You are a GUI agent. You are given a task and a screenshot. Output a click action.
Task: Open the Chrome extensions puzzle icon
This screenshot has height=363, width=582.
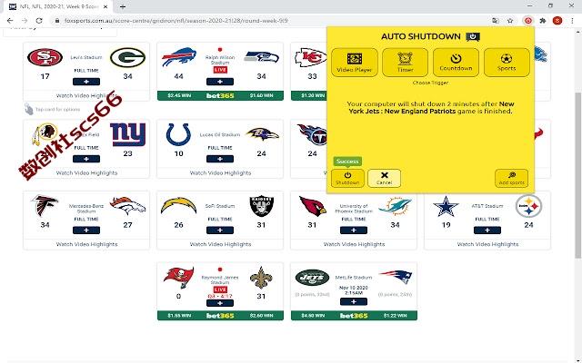click(x=543, y=21)
